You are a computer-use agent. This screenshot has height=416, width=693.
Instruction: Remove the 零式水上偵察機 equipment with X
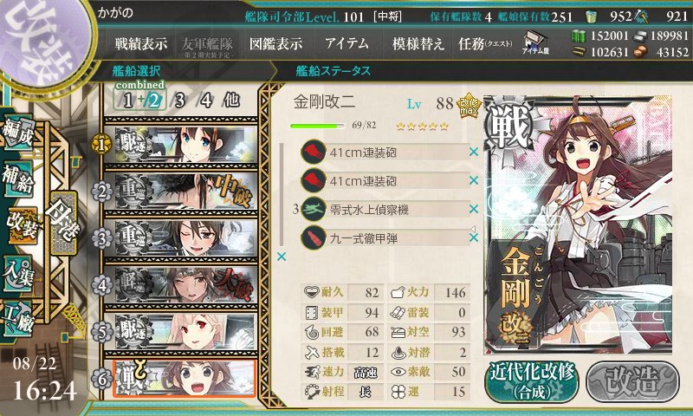point(473,209)
